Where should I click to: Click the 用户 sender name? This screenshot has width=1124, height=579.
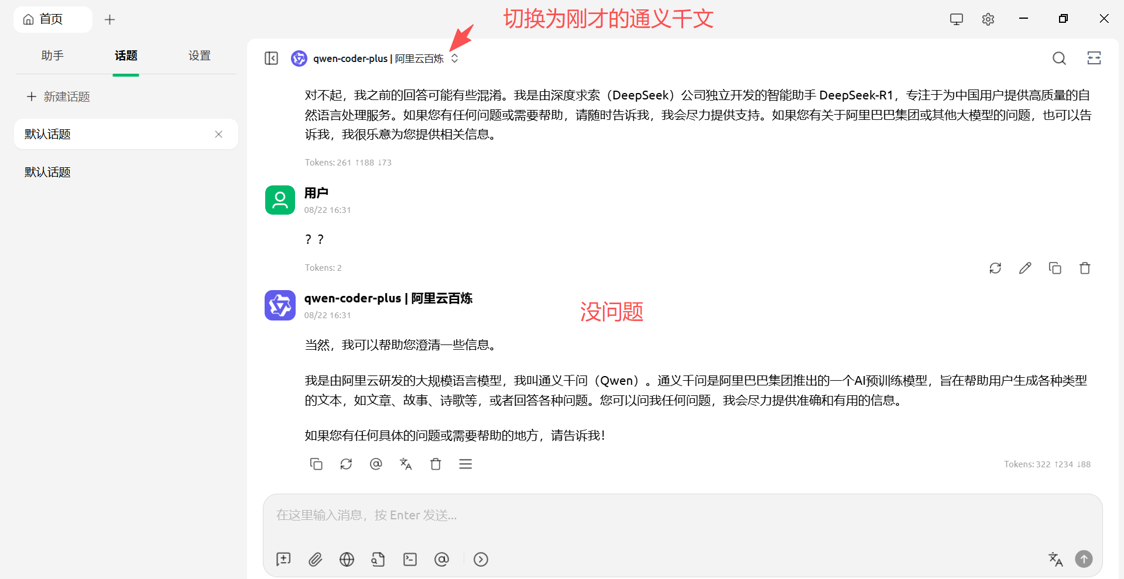click(x=316, y=193)
